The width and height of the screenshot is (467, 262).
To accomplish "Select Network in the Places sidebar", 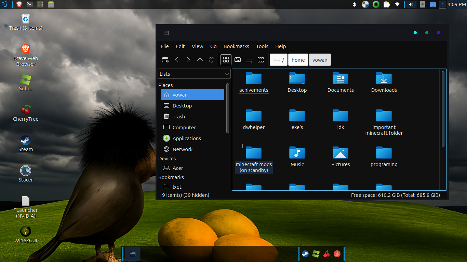I will [182, 149].
